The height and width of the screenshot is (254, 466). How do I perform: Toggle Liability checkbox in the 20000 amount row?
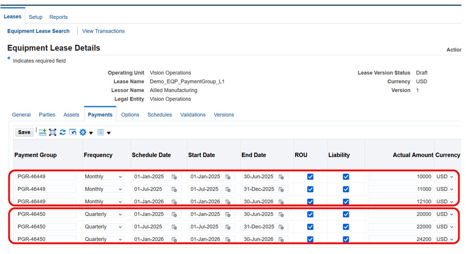coord(346,214)
